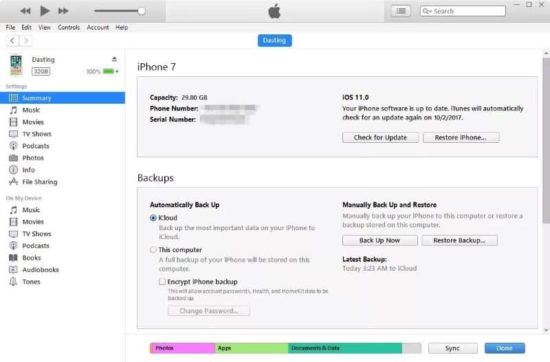Click the green battery indicator icon
The width and height of the screenshot is (550, 362).
[109, 71]
